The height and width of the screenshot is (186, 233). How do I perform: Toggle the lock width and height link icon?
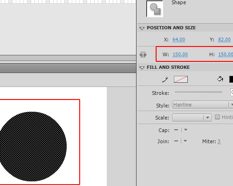[x=143, y=54]
